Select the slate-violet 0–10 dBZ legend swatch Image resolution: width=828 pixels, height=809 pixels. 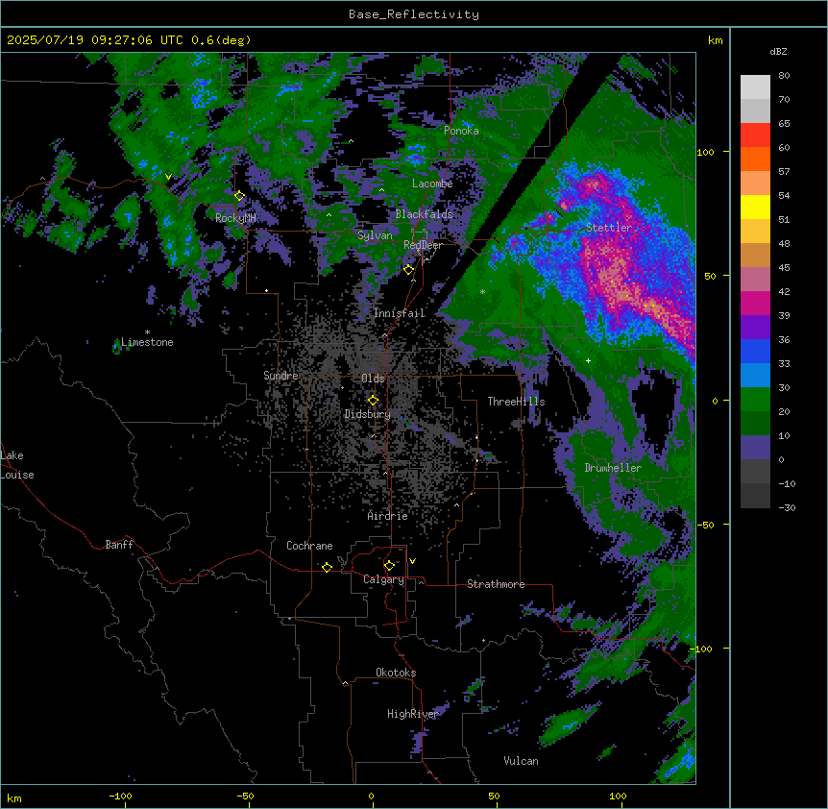click(x=755, y=448)
